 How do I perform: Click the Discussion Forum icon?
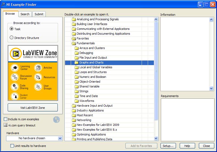pos(15,77)
